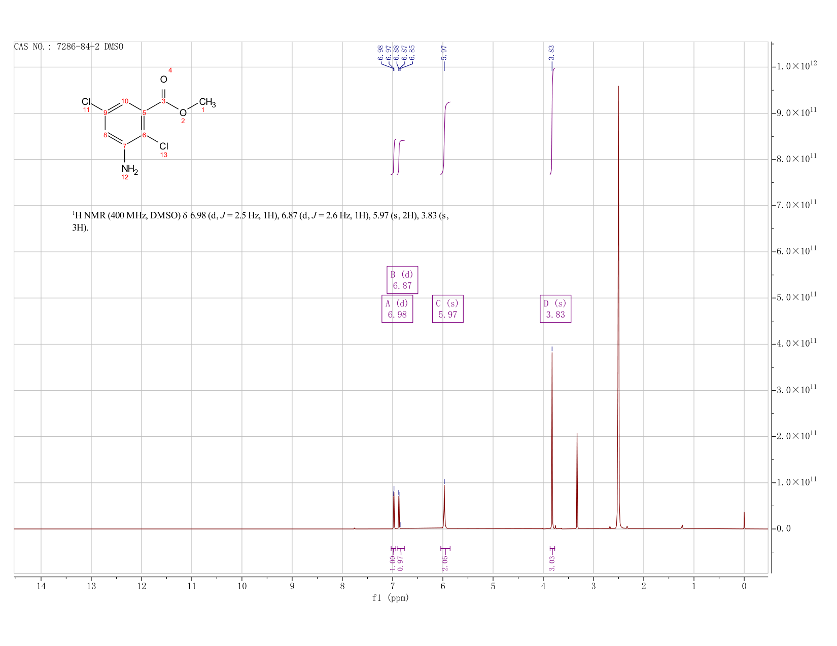Select the multiplet box C (s) 5.97

coord(448,309)
